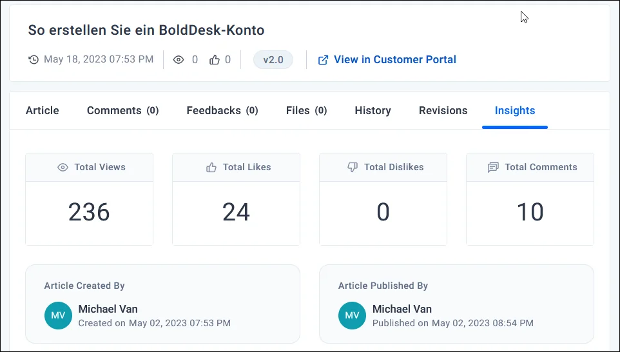The width and height of the screenshot is (620, 352).
Task: Click the history clock icon beside the date
Action: (x=34, y=60)
